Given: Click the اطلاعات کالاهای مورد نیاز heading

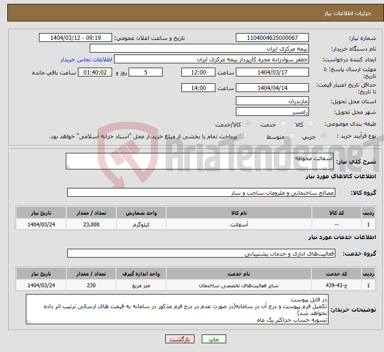Looking at the screenshot, I should [341, 176].
